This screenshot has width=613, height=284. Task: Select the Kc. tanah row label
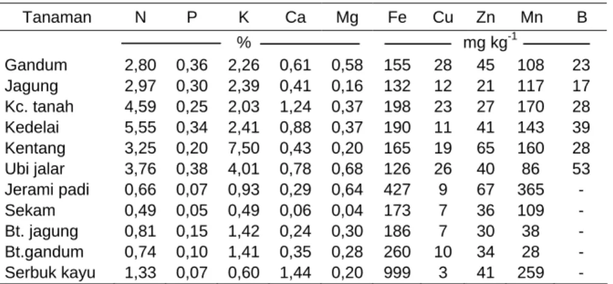click(39, 107)
